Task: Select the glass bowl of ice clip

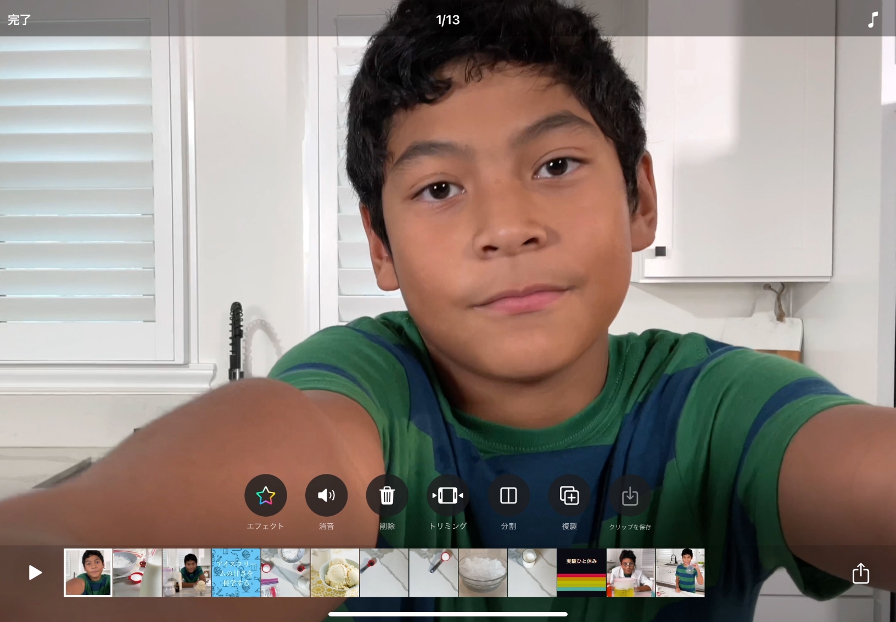Action: pyautogui.click(x=483, y=573)
